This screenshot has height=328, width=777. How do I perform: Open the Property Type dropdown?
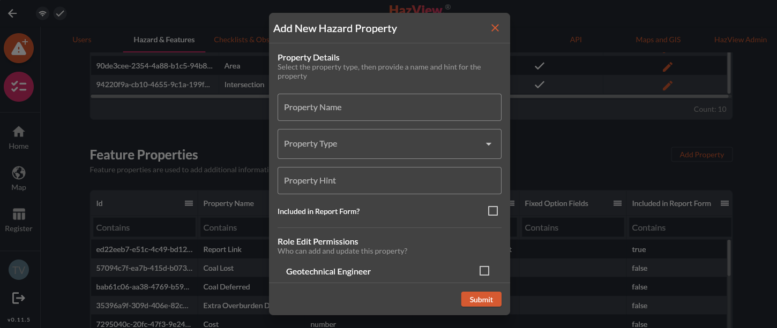[x=389, y=144]
